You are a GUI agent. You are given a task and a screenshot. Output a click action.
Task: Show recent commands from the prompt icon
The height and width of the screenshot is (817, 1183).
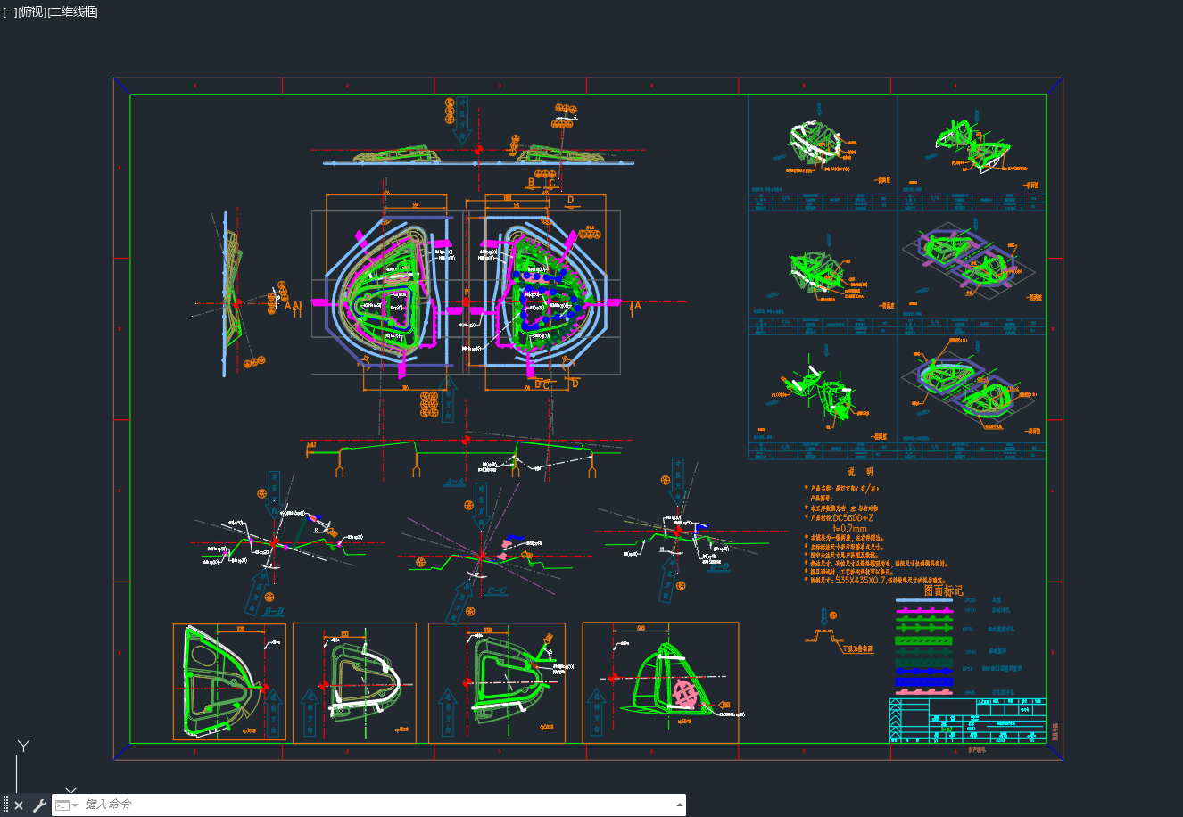(x=66, y=805)
